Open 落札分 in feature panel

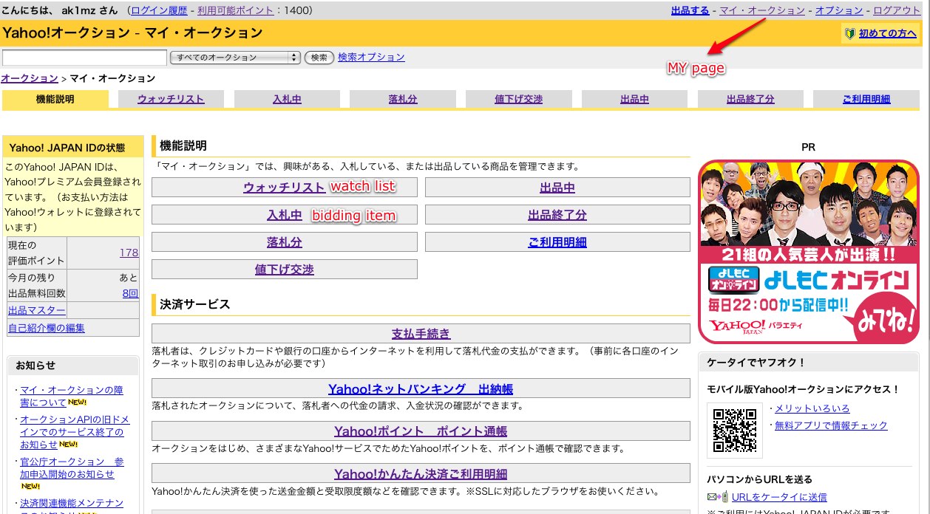point(285,242)
